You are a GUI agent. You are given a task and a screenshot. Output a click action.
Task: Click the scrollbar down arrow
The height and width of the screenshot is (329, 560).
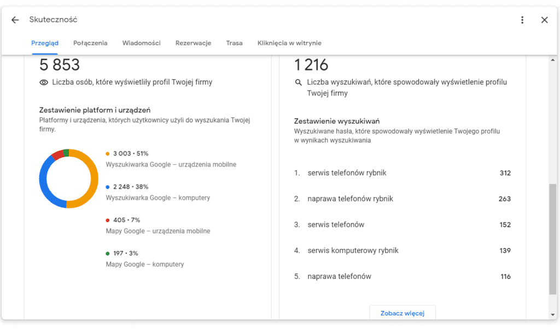pos(553,315)
